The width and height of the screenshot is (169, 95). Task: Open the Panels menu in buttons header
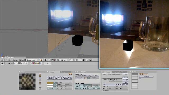tap(10, 63)
